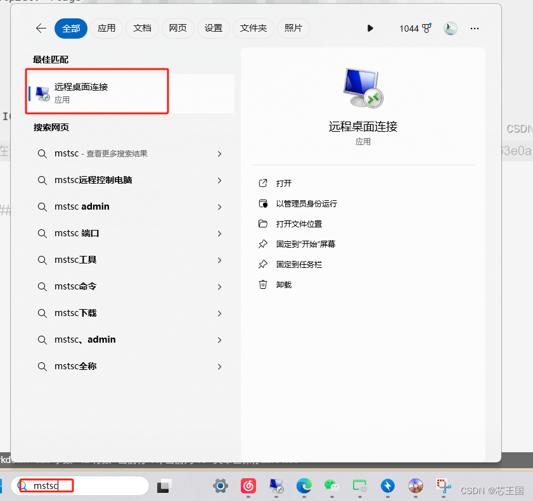
Task: Open the three-dot more options menu
Action: click(475, 29)
